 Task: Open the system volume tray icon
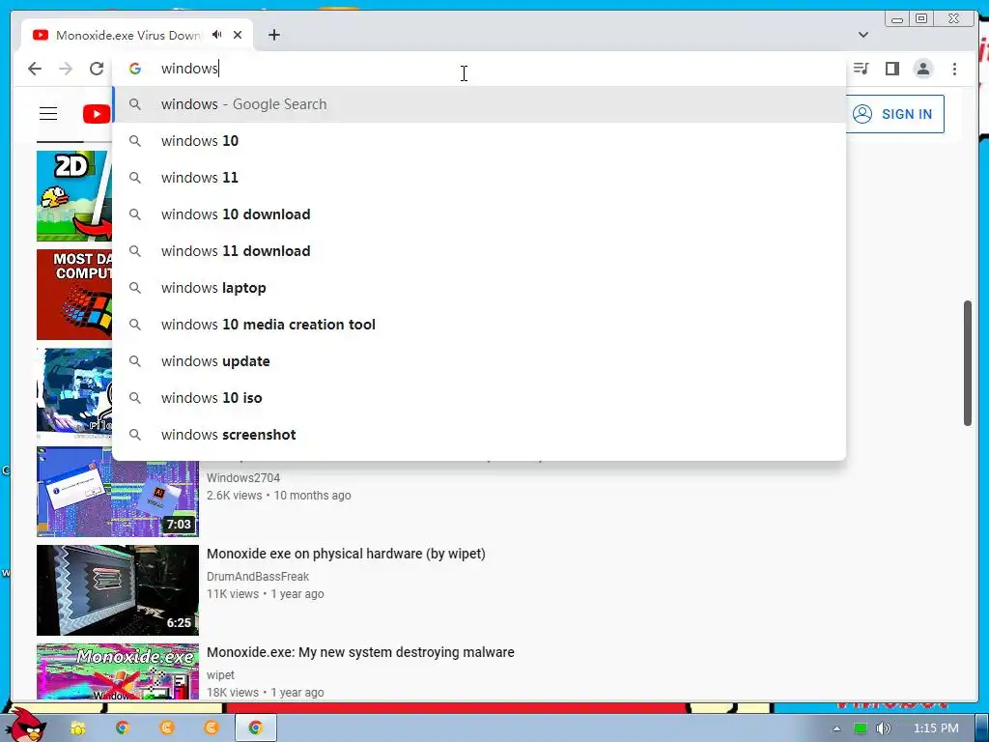pyautogui.click(x=884, y=728)
